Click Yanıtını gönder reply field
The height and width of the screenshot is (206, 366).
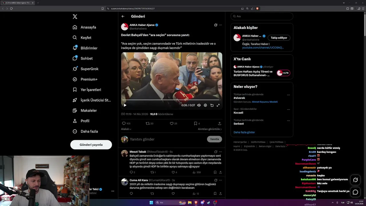[167, 139]
